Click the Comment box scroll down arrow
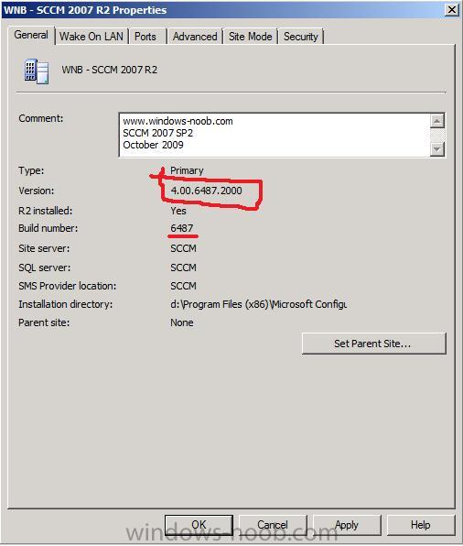 click(x=437, y=149)
